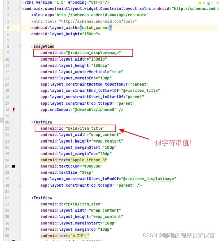The width and height of the screenshot is (219, 241).
Task: Click the constraintStart_toEndOf item_displayimage line
Action: 108,179
